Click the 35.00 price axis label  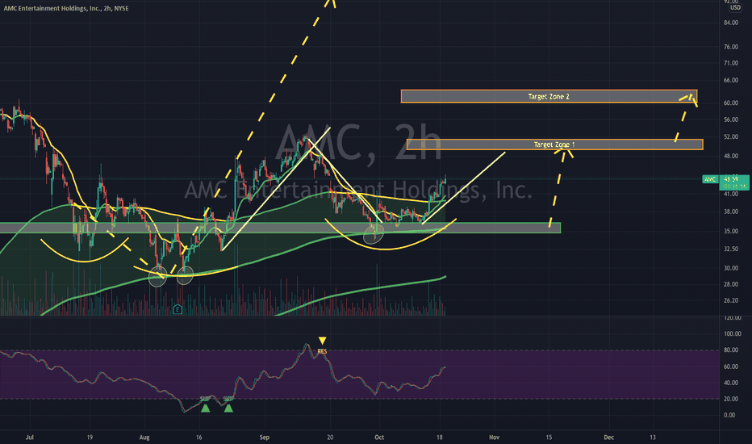(731, 232)
